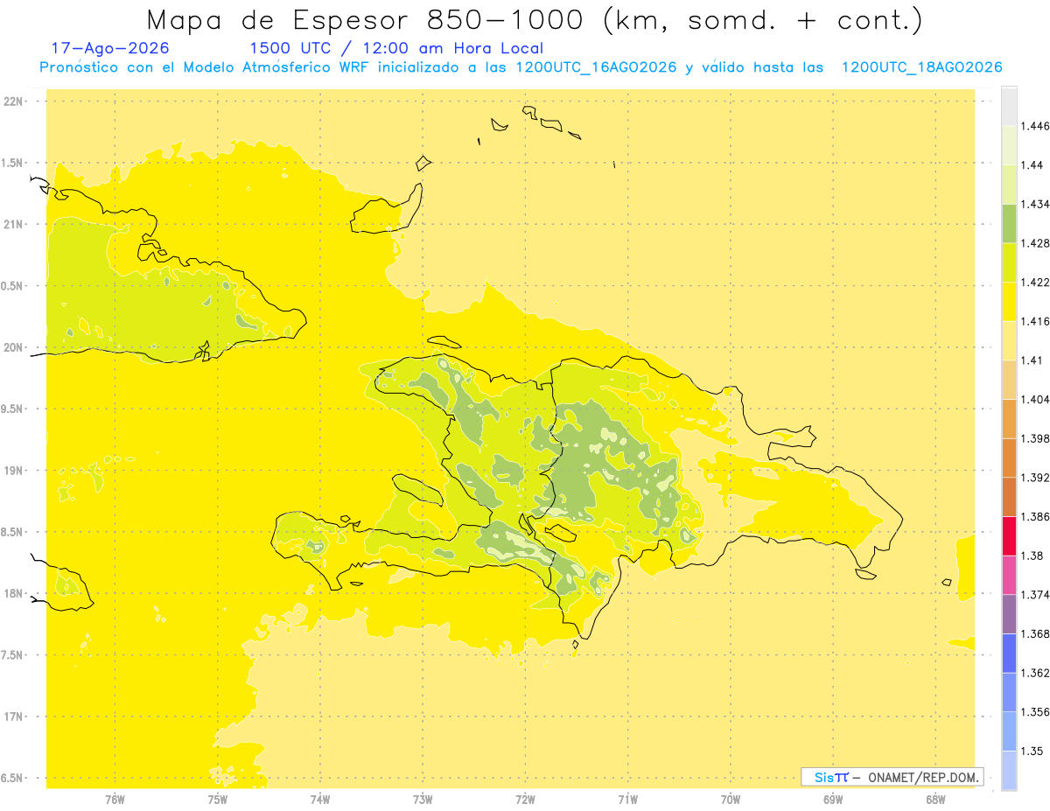The height and width of the screenshot is (811, 1050).
Task: Click the legend value '1.428'
Action: 1036,243
